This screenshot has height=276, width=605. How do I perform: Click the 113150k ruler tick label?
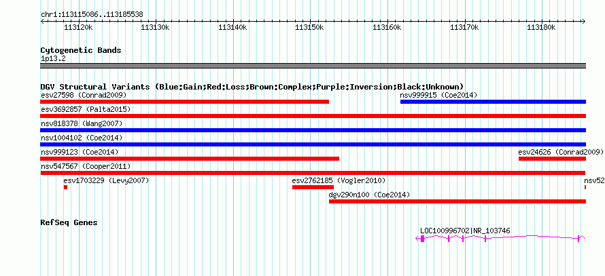[310, 27]
